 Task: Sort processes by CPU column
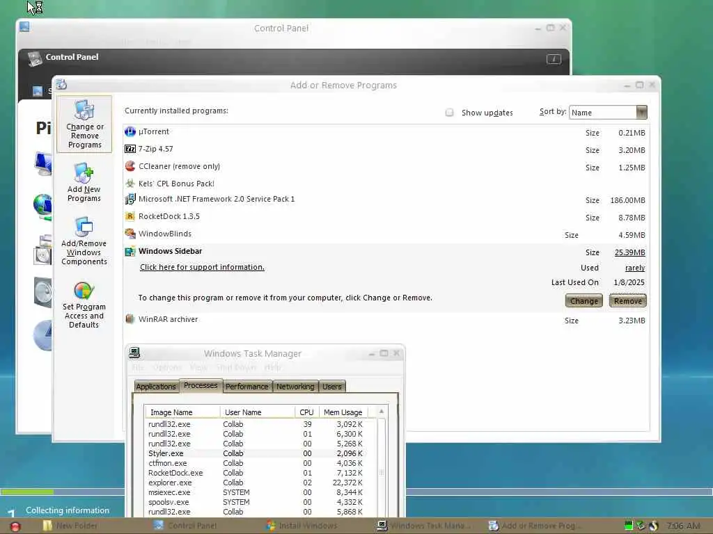[x=306, y=412]
